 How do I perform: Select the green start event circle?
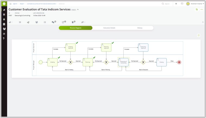tap(40, 62)
